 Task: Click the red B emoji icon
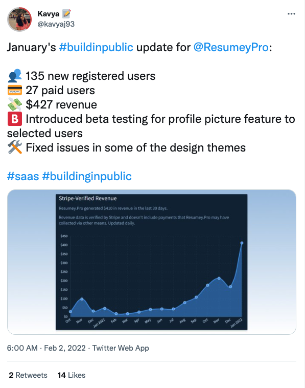click(15, 119)
